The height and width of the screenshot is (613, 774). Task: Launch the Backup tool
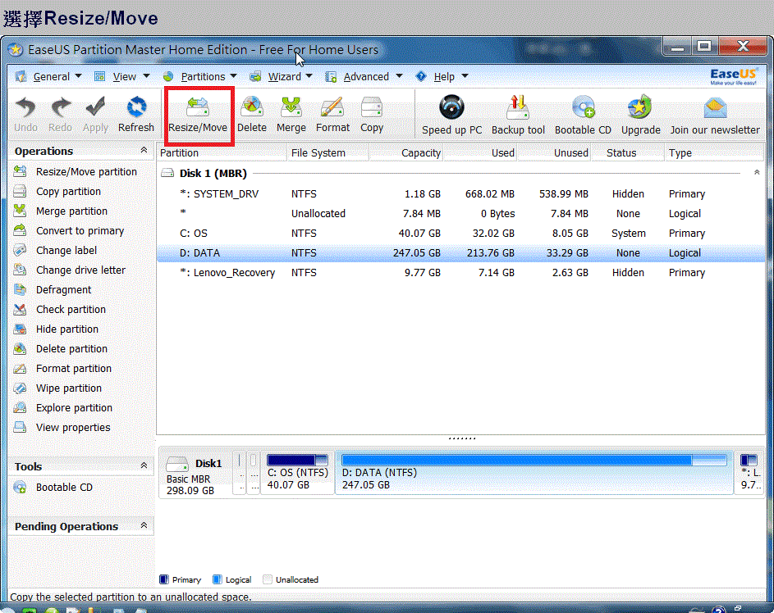click(x=518, y=116)
